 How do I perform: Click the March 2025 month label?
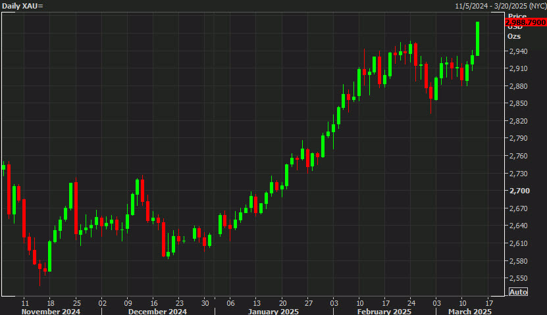[469, 311]
